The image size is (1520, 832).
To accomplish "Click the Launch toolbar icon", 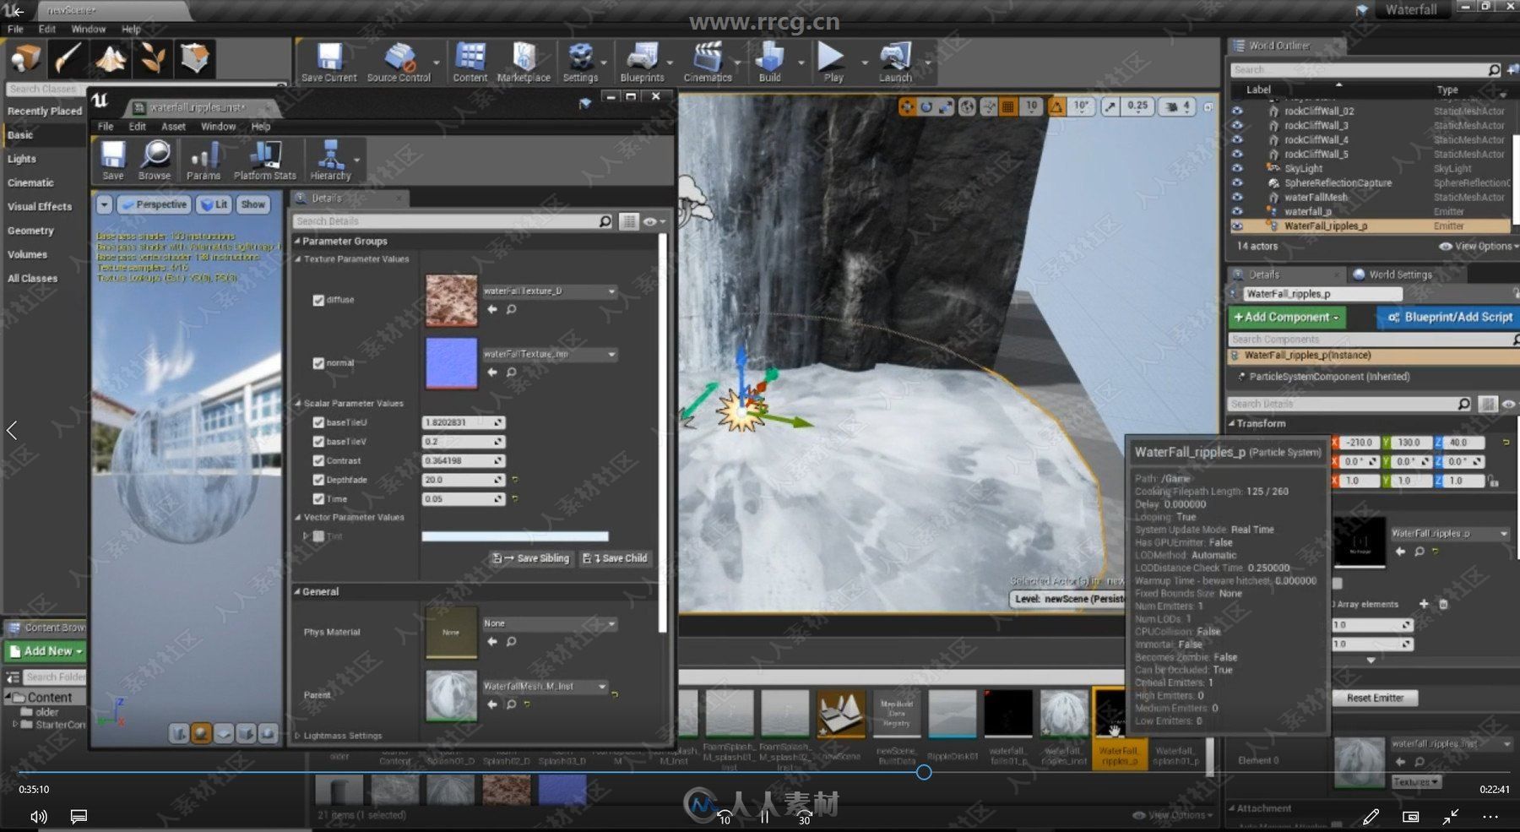I will click(895, 63).
